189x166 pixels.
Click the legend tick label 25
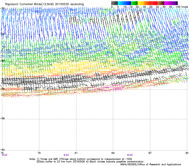pyautogui.click(x=144, y=7)
